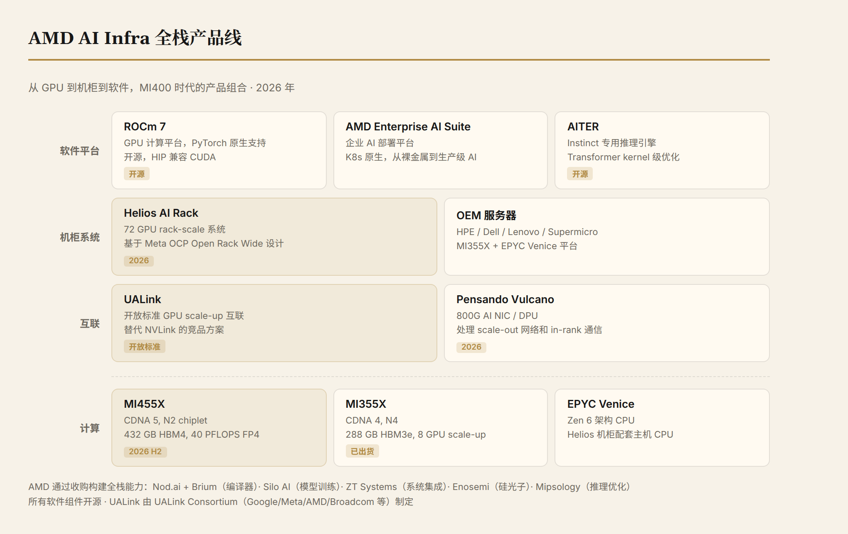848x534 pixels.
Task: Click the 开放标准 tag in UALink
Action: [x=145, y=347]
